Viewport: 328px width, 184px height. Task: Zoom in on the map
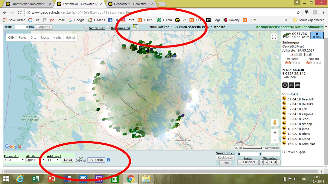pos(275,133)
